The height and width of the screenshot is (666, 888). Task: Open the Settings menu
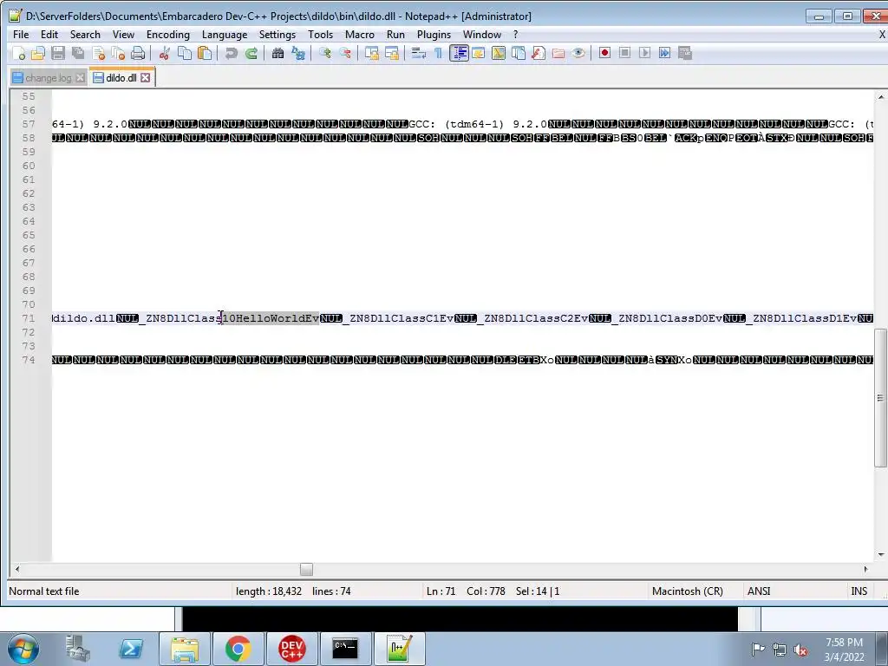coord(277,35)
